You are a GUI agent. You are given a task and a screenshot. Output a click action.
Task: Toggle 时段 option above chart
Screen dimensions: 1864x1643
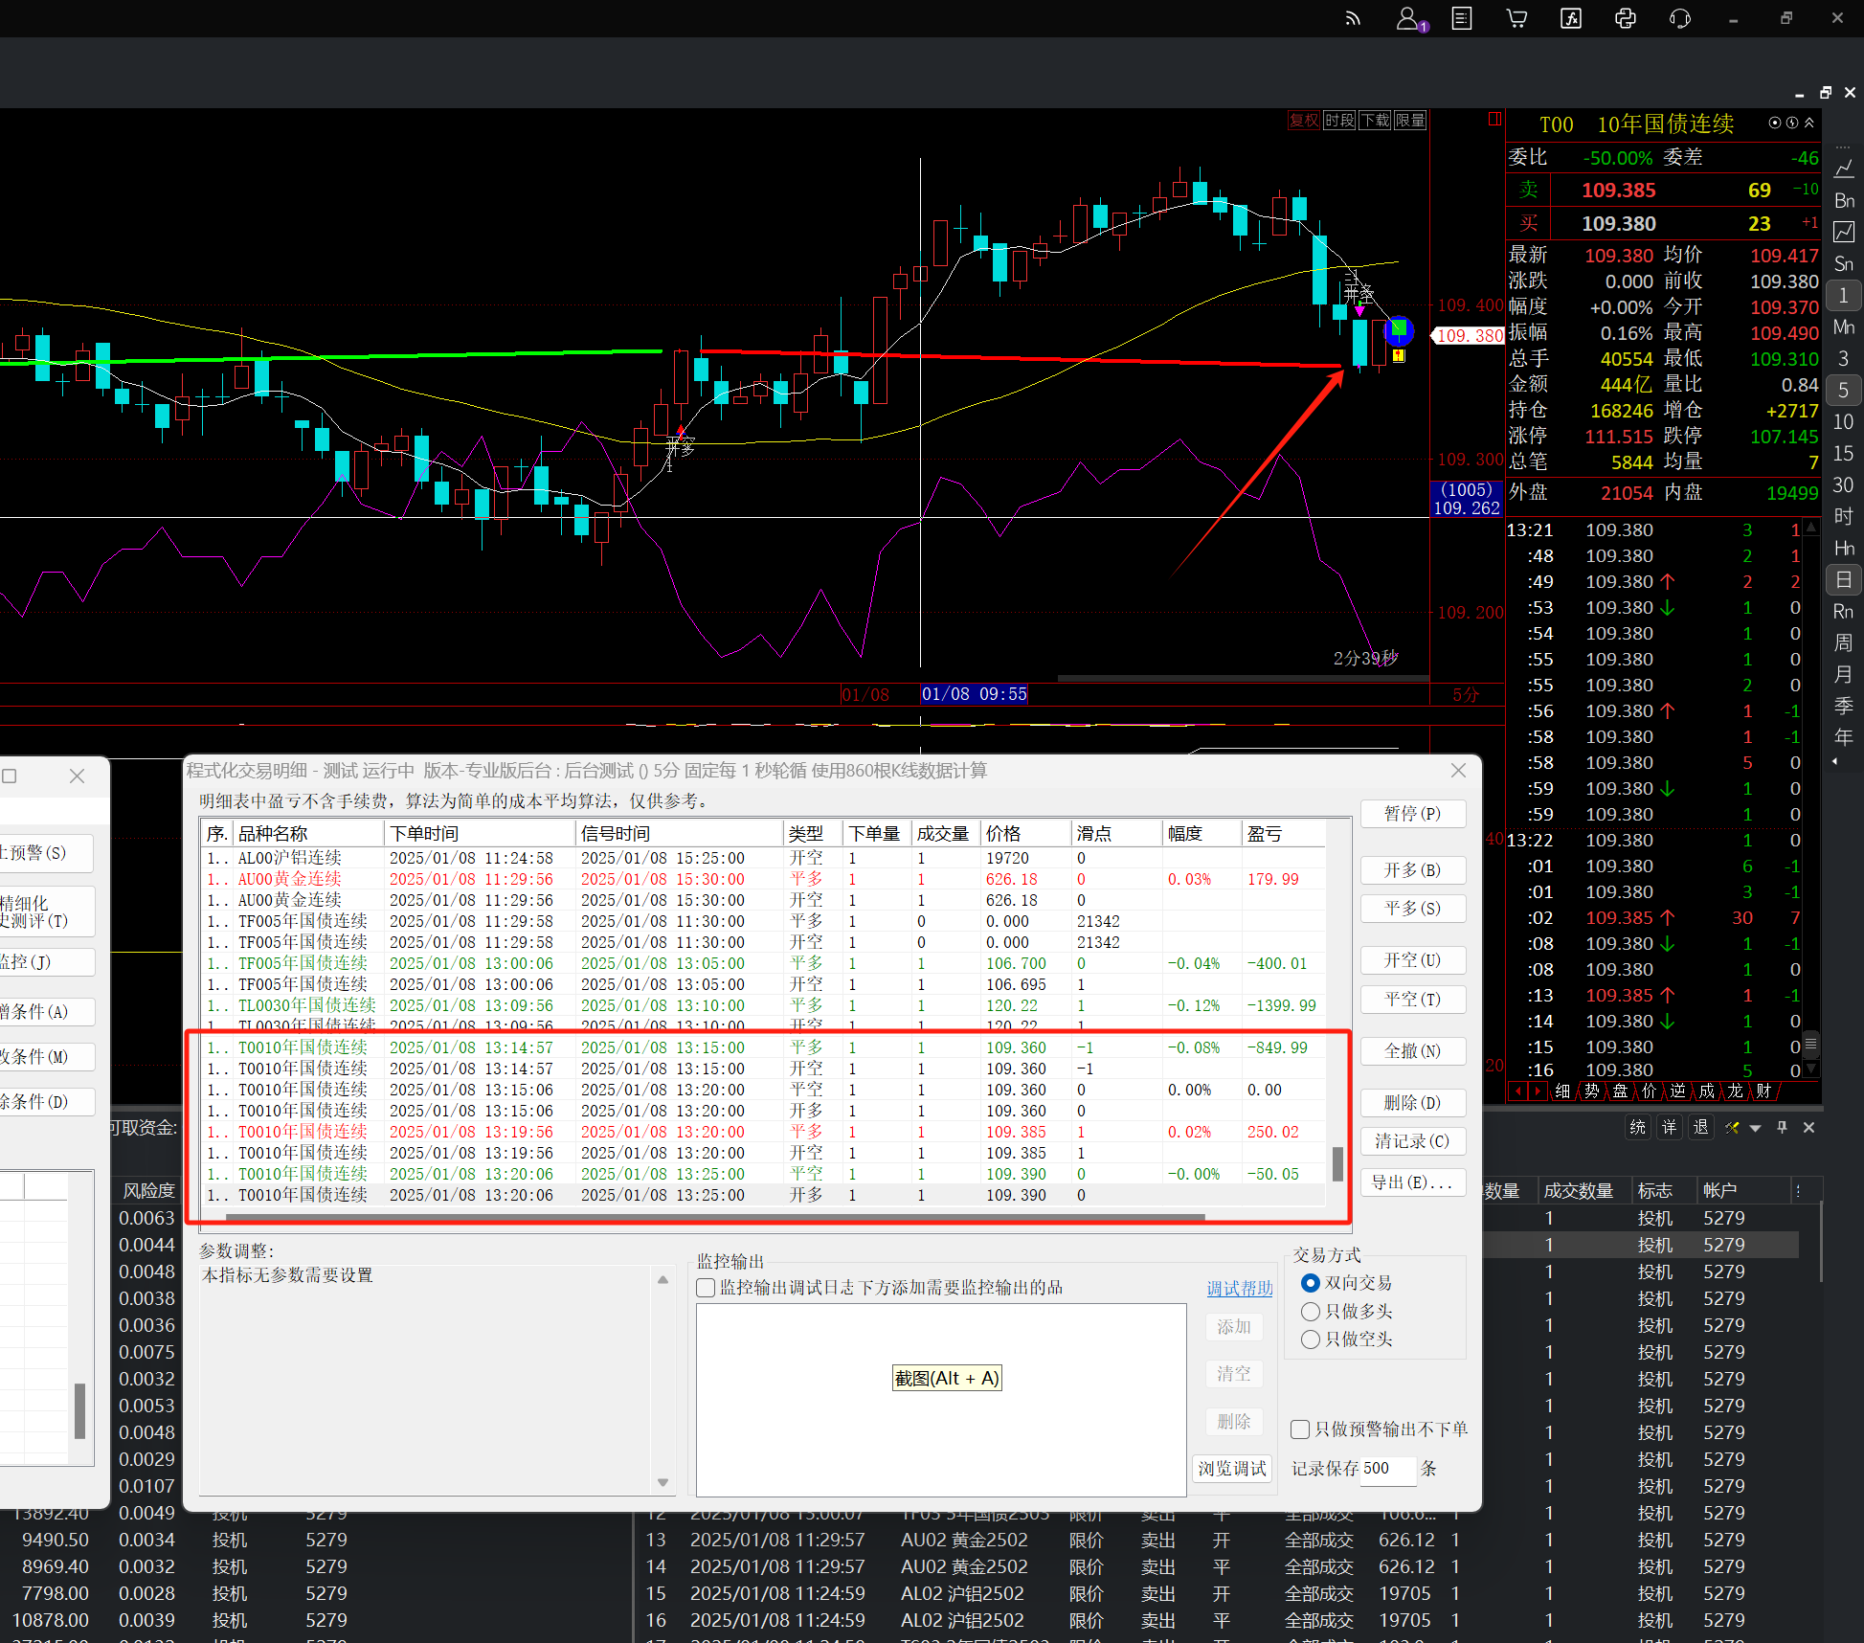pyautogui.click(x=1339, y=120)
